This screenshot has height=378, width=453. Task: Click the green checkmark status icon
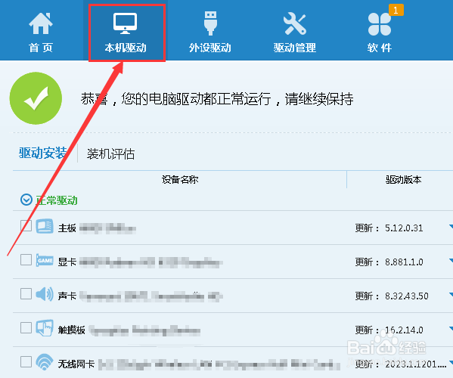tap(36, 98)
